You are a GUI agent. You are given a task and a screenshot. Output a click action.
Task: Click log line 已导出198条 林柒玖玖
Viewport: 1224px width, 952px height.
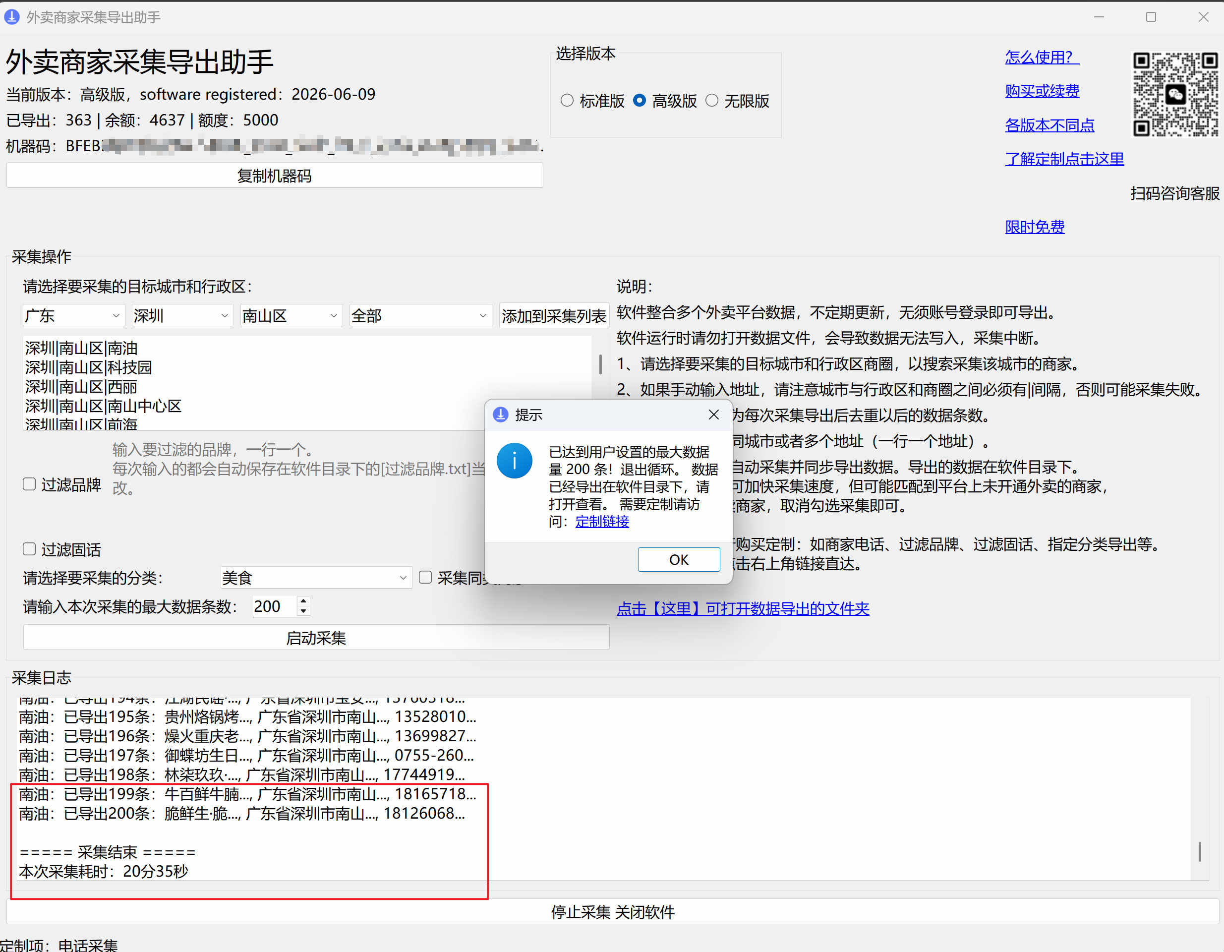241,775
